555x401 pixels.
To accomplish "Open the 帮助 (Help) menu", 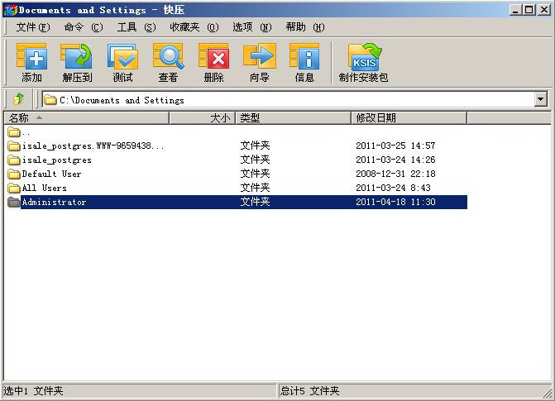I will 304,27.
